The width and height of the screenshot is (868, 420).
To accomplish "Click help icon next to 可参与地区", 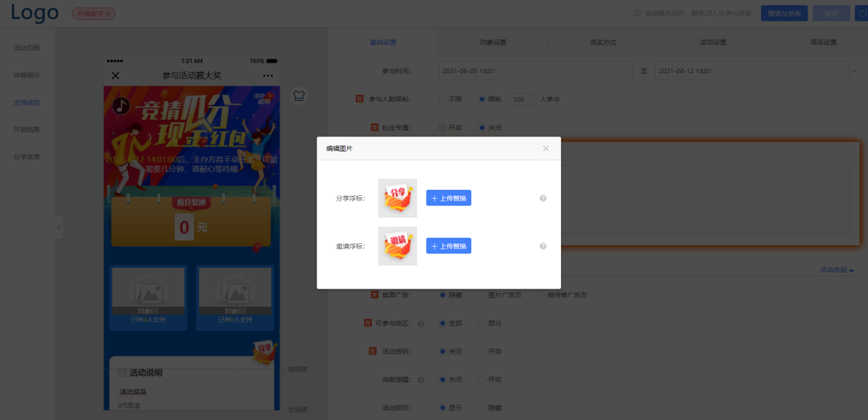I will coord(421,323).
